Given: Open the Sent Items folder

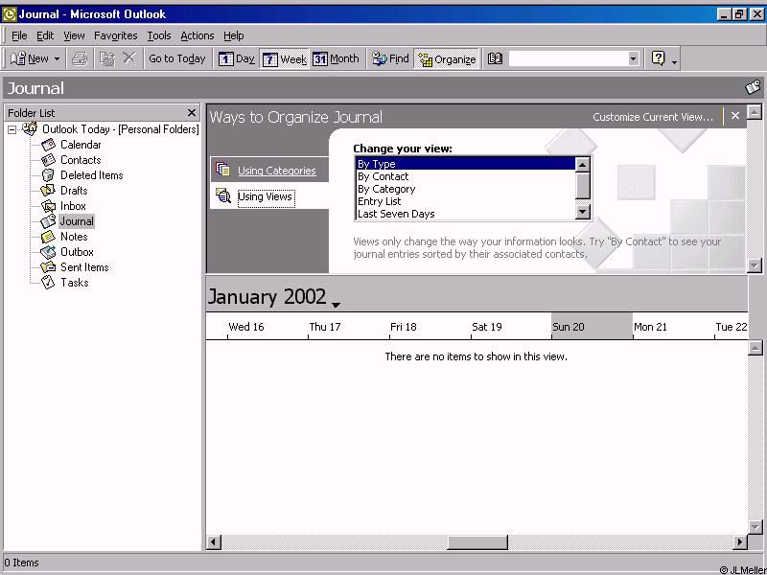Looking at the screenshot, I should [x=84, y=267].
